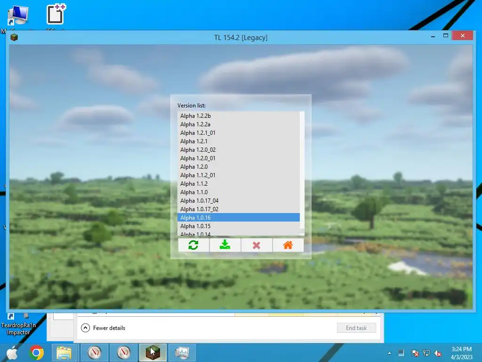The height and width of the screenshot is (362, 482).
Task: Click the Action Center flag tray icon
Action: coord(414,353)
